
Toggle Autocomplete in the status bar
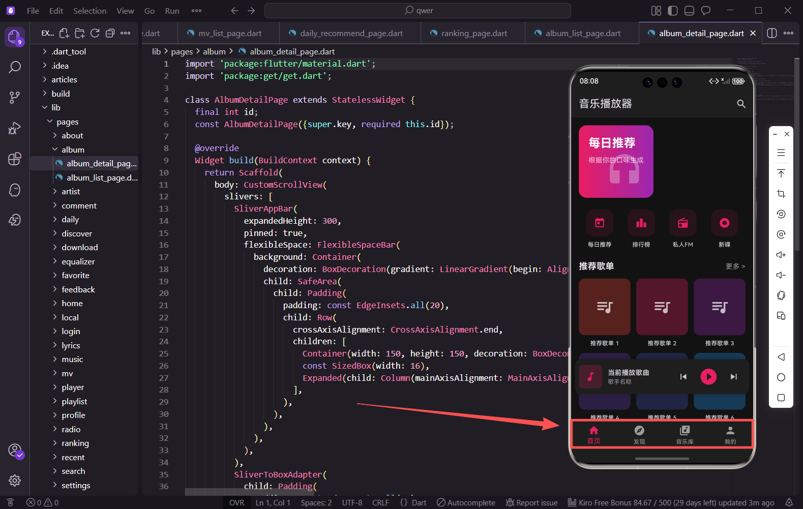click(466, 502)
